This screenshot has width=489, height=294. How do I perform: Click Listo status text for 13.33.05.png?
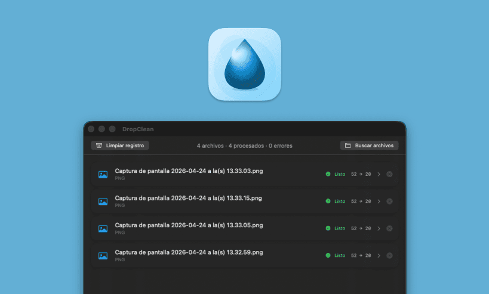tap(340, 228)
